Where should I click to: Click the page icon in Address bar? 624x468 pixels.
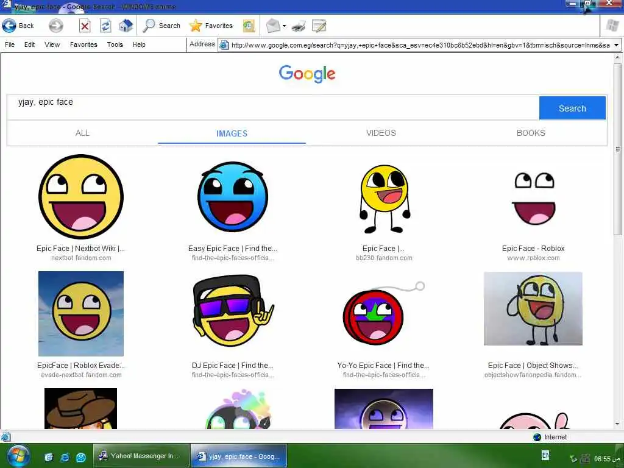[x=224, y=45]
